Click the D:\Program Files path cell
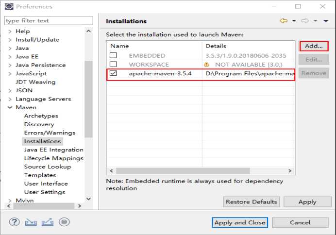This screenshot has height=235, width=336. click(x=250, y=73)
